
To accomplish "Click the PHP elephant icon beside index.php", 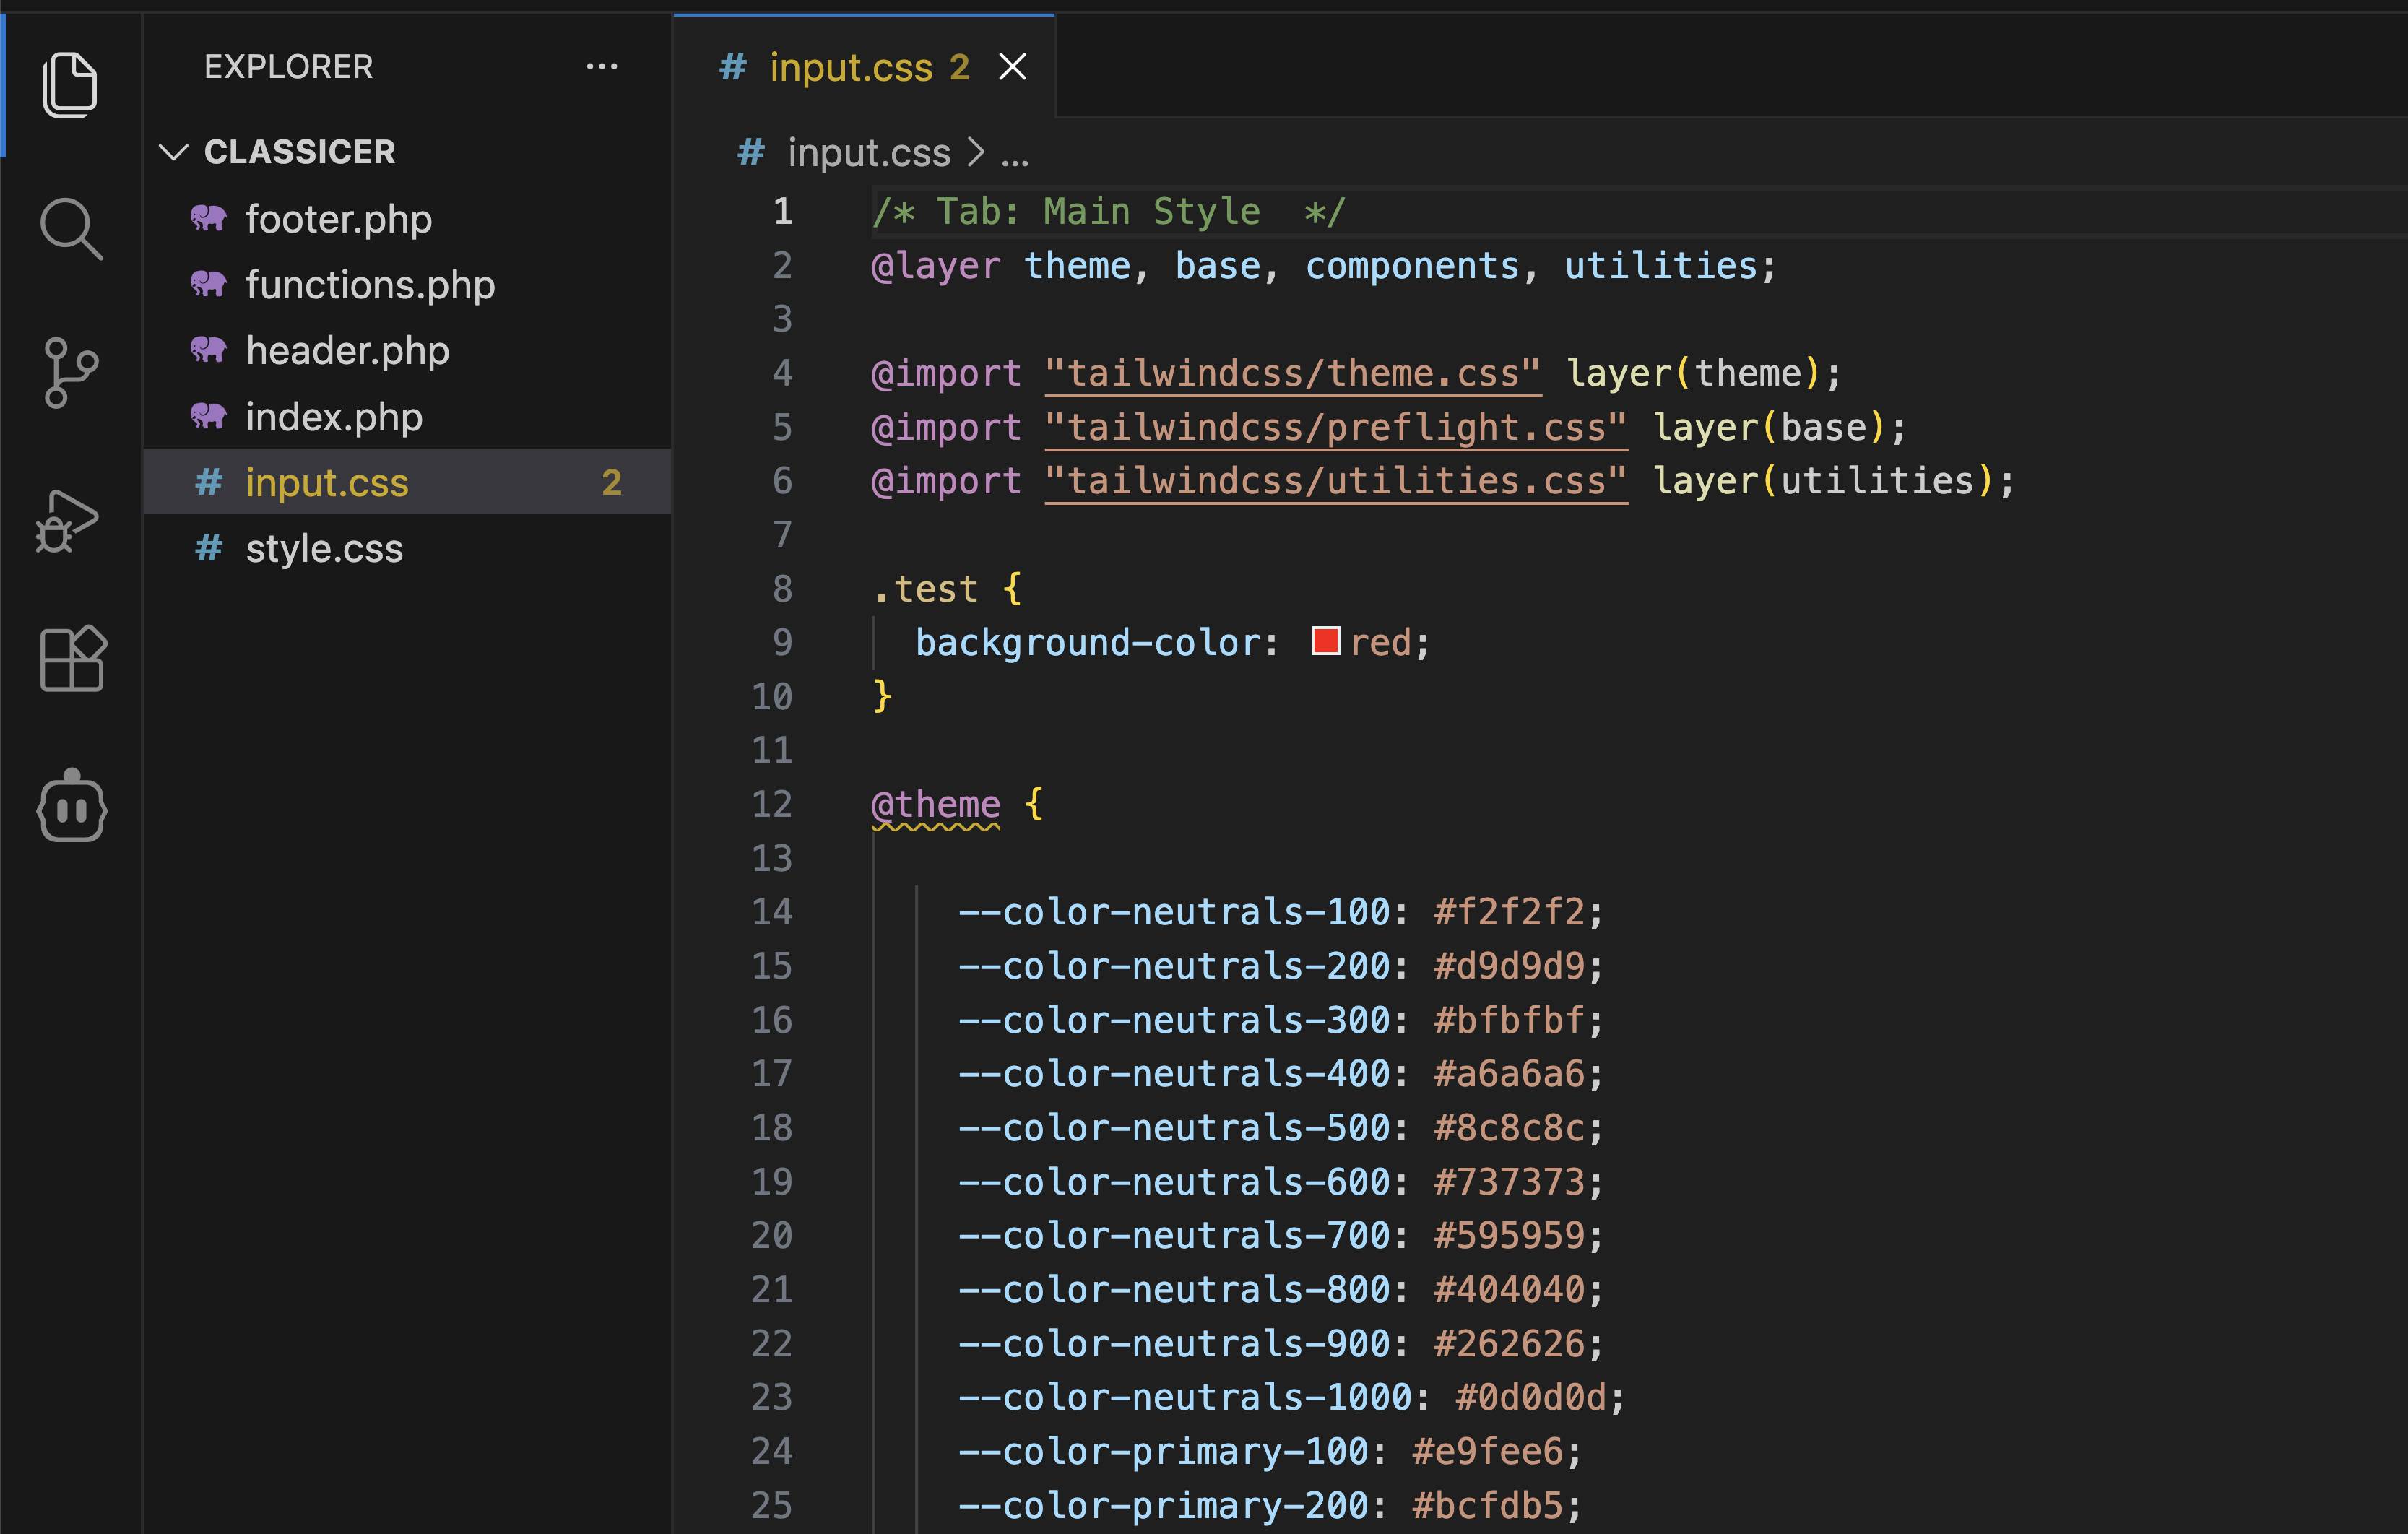I will tap(208, 416).
